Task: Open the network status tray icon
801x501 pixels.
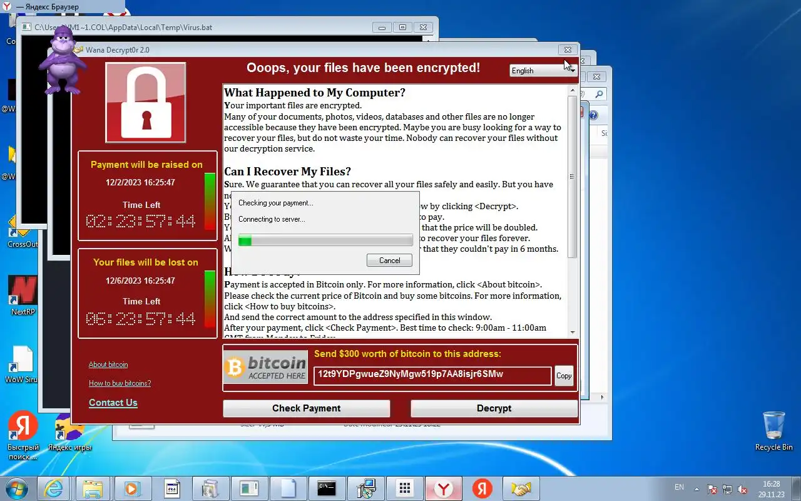Action: coord(727,489)
